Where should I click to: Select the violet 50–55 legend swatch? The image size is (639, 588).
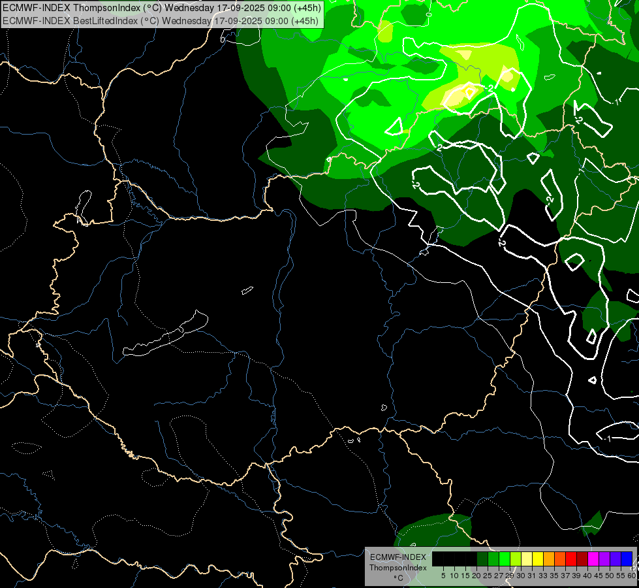click(616, 559)
